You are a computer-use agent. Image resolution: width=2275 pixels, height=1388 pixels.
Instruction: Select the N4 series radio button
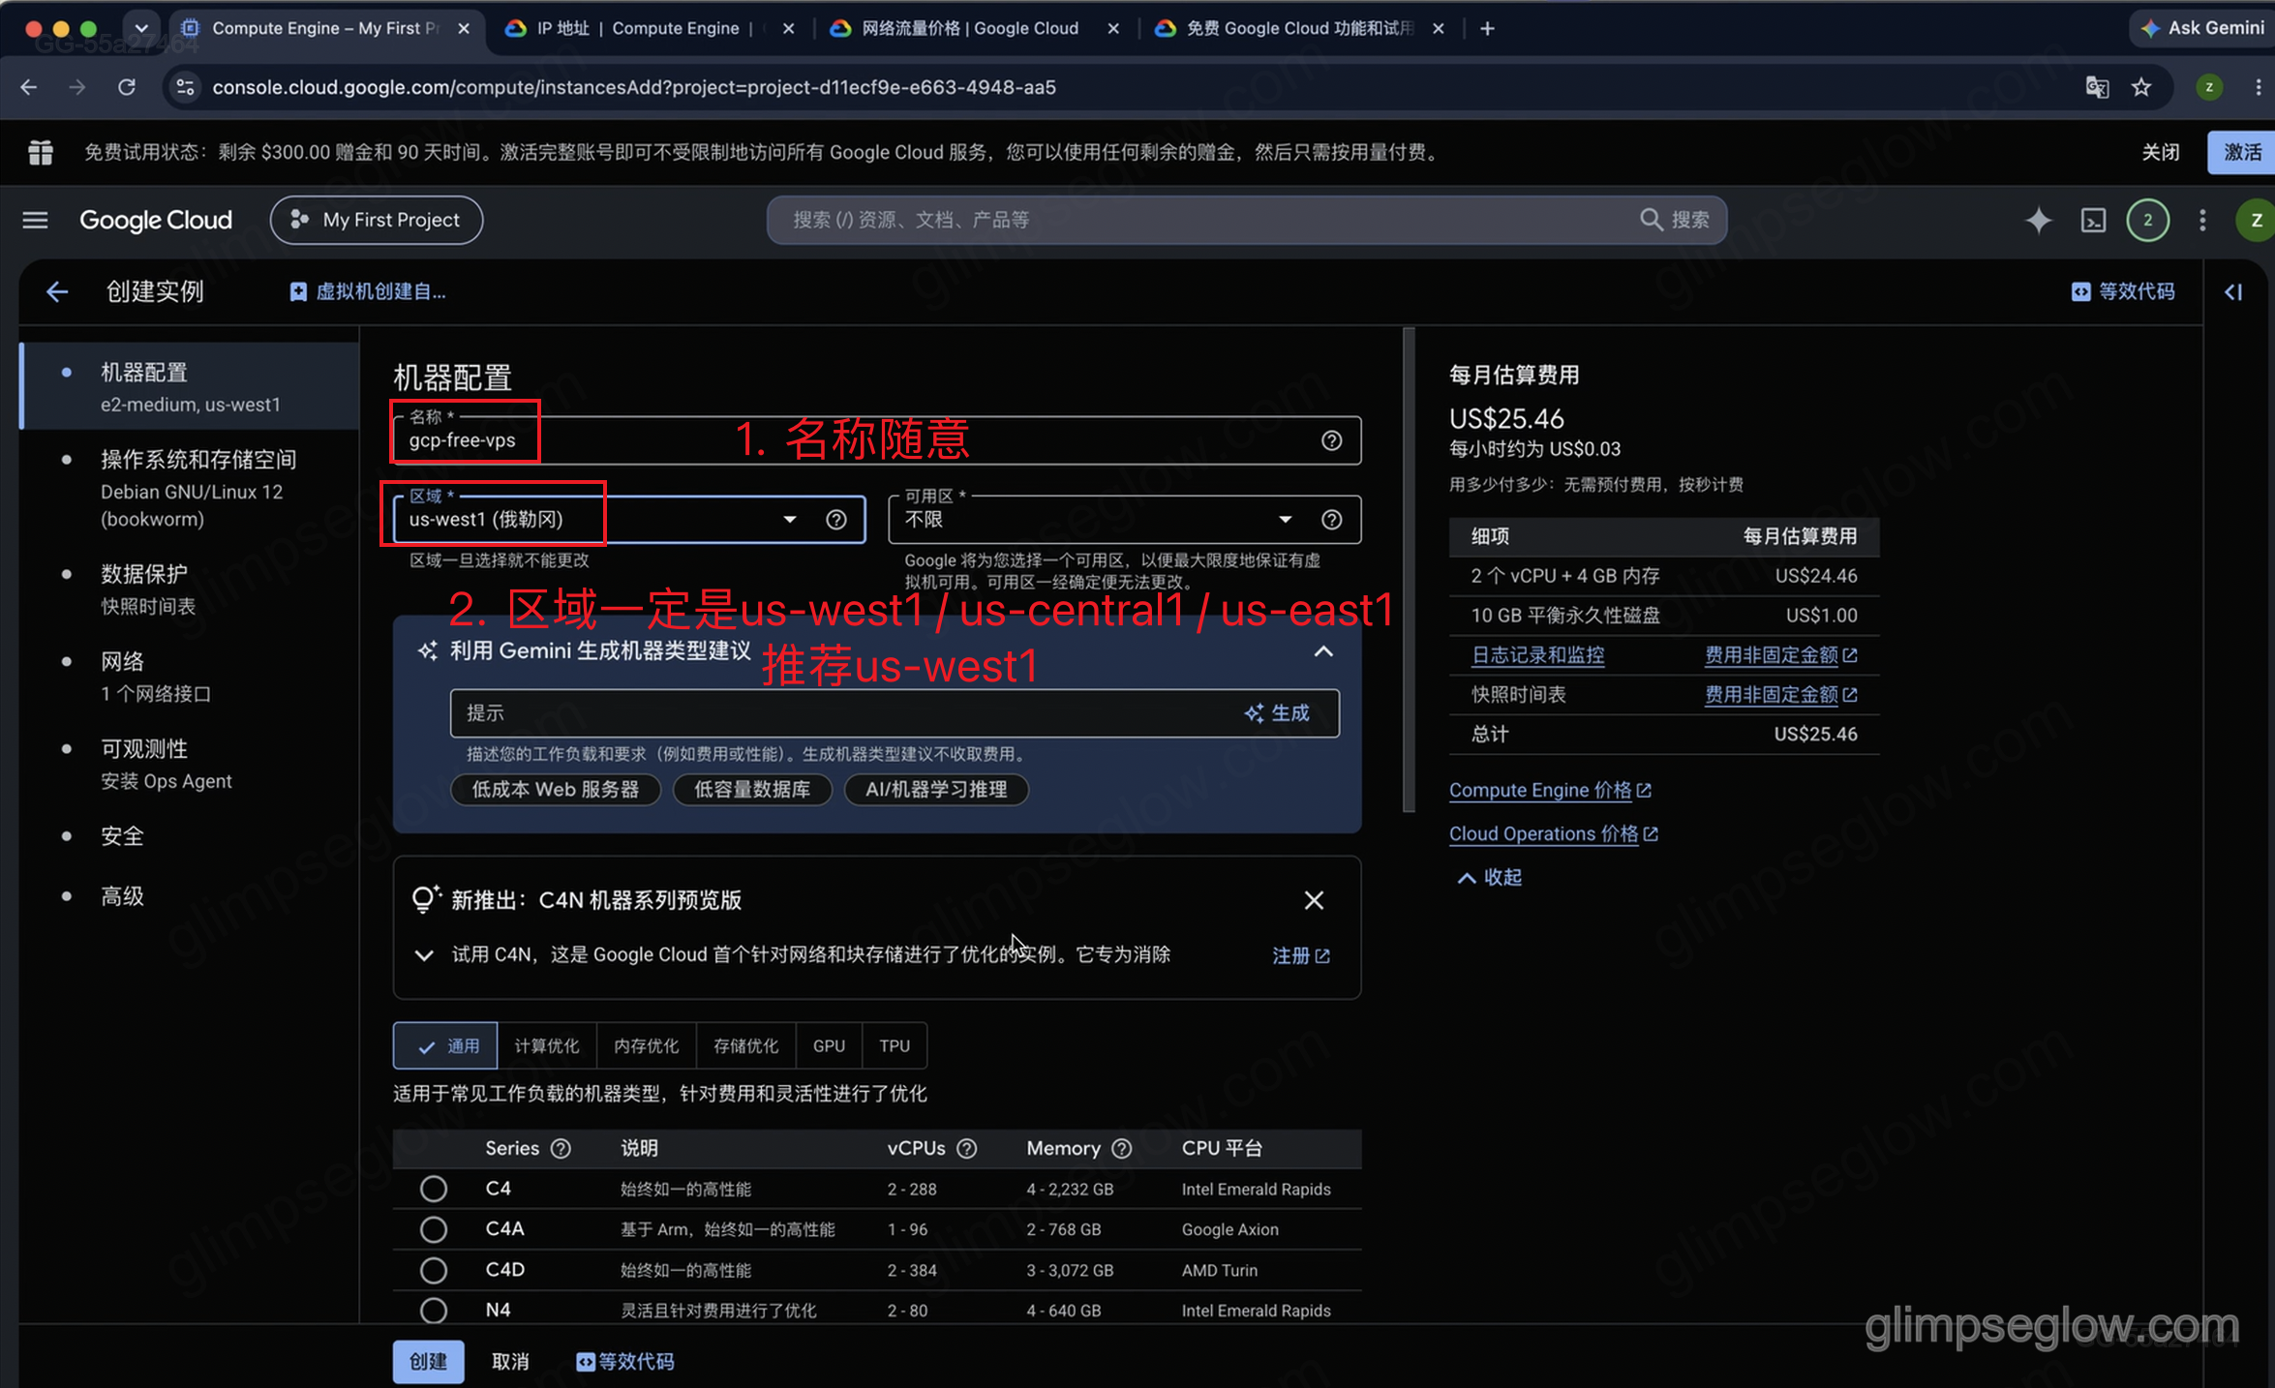click(433, 1311)
